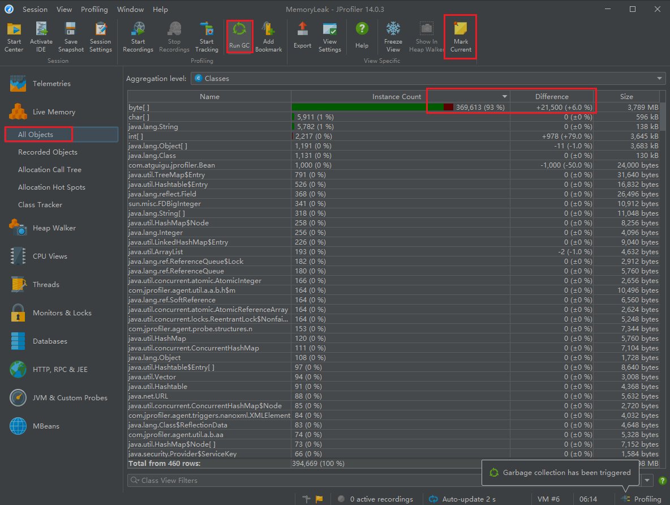670x505 pixels.
Task: Open Monitors & Locks section
Action: (61, 313)
